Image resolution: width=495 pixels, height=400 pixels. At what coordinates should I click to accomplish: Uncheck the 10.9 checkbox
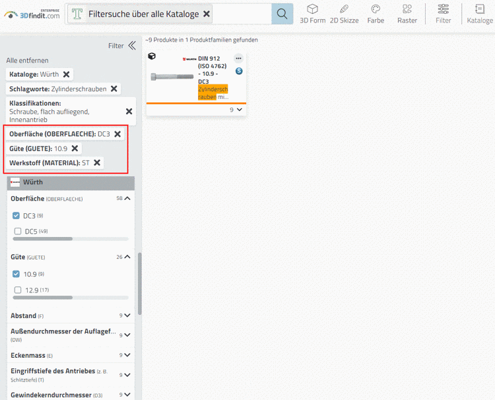coord(16,274)
